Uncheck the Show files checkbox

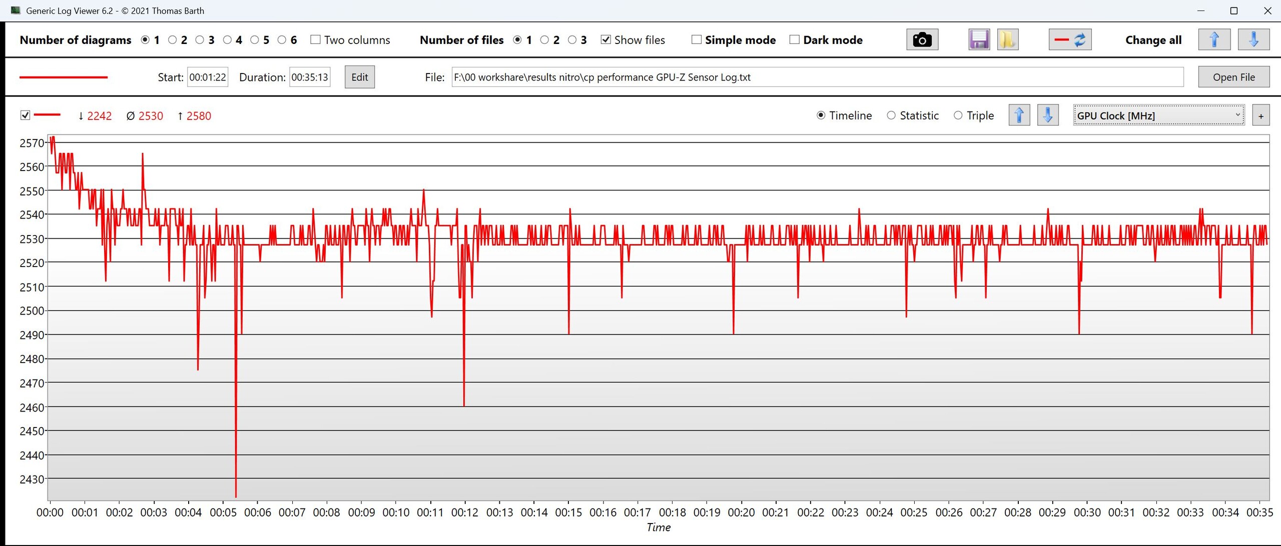pos(605,39)
